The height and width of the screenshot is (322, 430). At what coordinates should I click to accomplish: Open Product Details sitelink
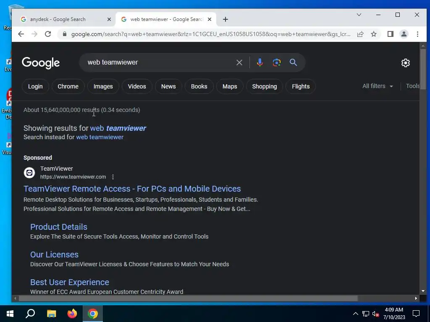(59, 227)
